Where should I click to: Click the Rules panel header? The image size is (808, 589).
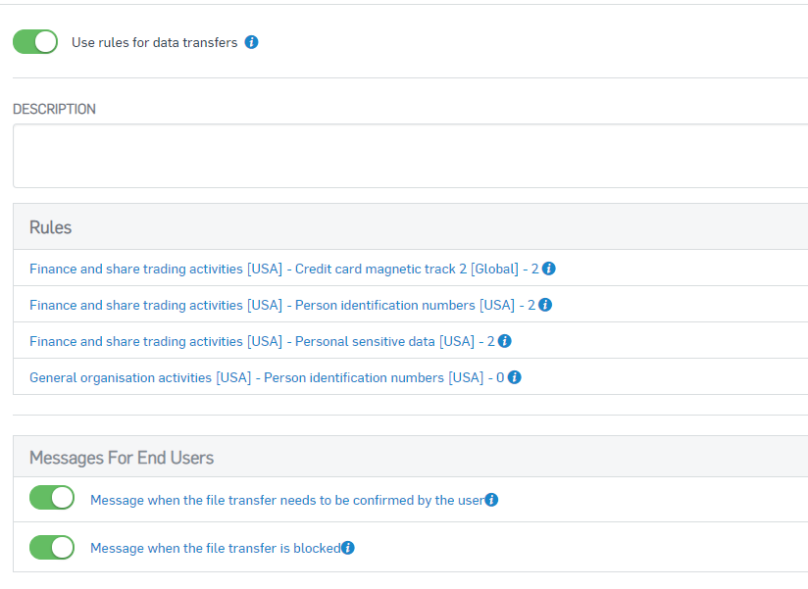410,227
